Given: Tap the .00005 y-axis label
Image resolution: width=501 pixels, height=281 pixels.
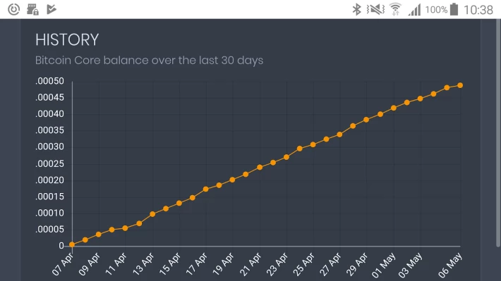Looking at the screenshot, I should [49, 230].
